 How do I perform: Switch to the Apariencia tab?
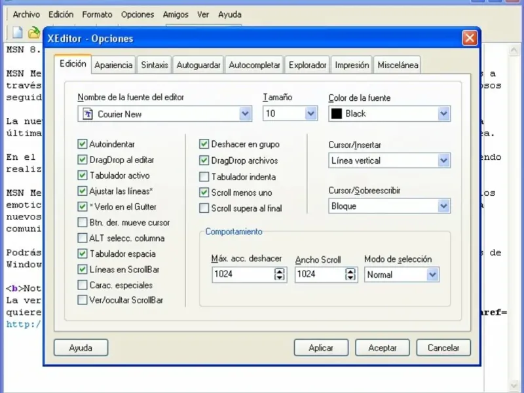point(113,65)
